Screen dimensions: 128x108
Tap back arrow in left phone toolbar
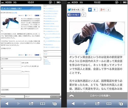tap(7, 103)
